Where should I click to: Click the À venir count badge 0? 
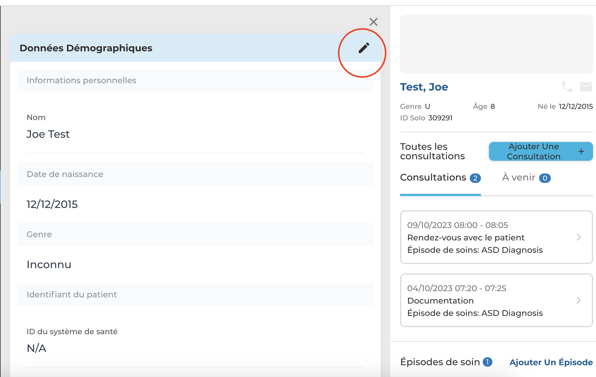(545, 178)
